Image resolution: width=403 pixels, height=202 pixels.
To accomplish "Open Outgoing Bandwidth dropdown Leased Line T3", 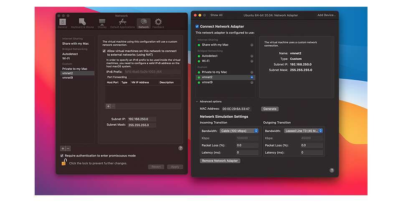I will (x=303, y=131).
